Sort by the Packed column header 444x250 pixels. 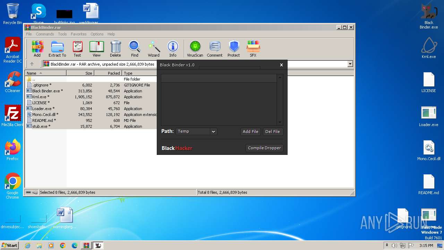point(108,73)
